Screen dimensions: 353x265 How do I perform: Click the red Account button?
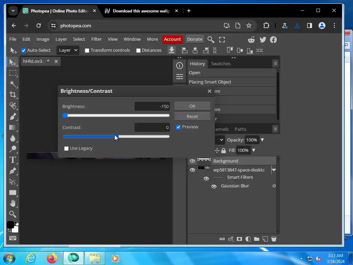[x=172, y=39]
